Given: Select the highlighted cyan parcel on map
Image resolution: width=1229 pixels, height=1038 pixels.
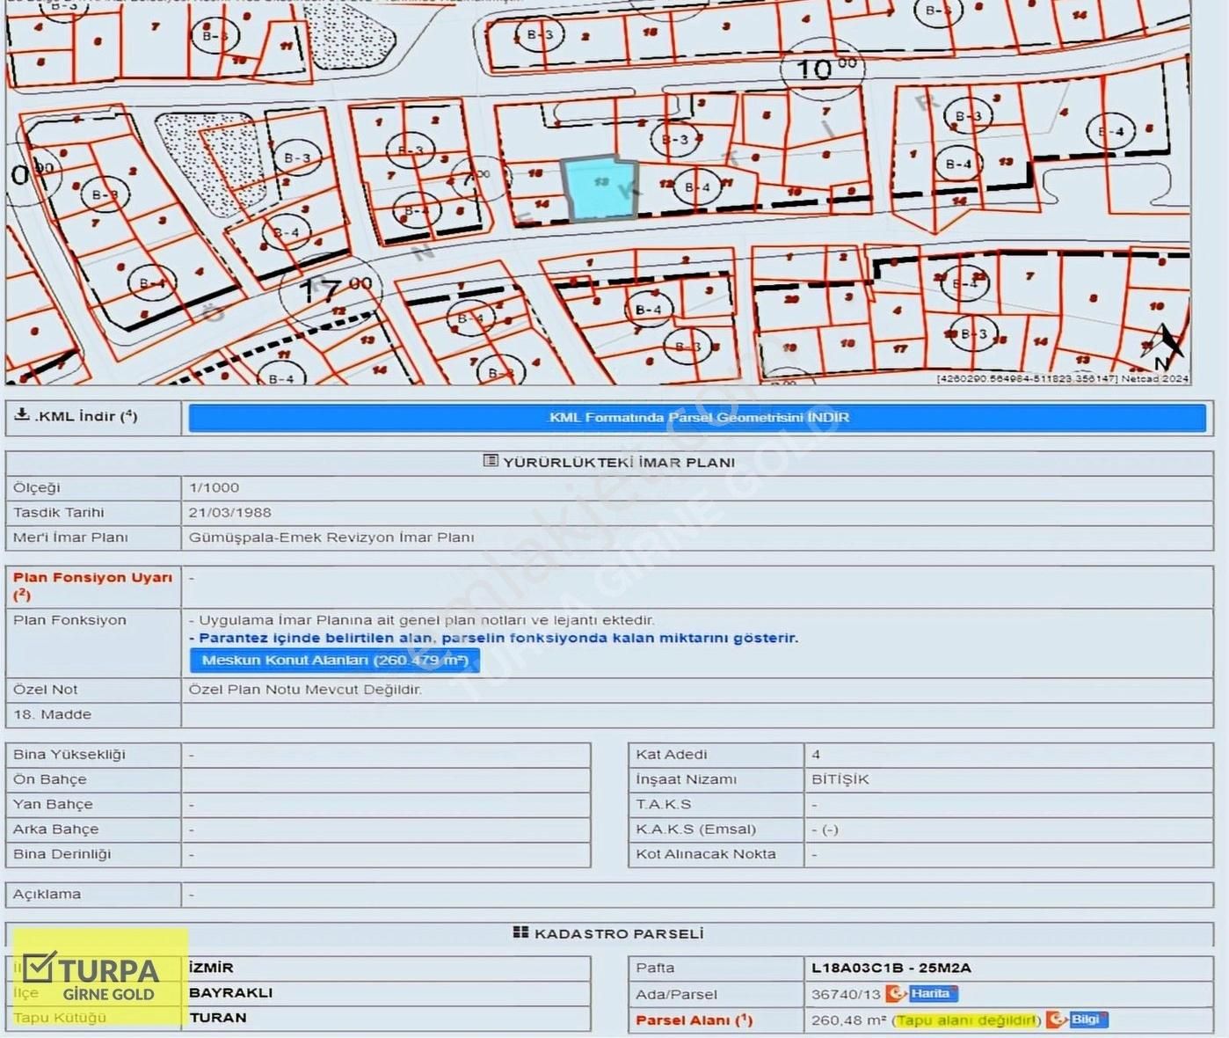Looking at the screenshot, I should pyautogui.click(x=601, y=187).
